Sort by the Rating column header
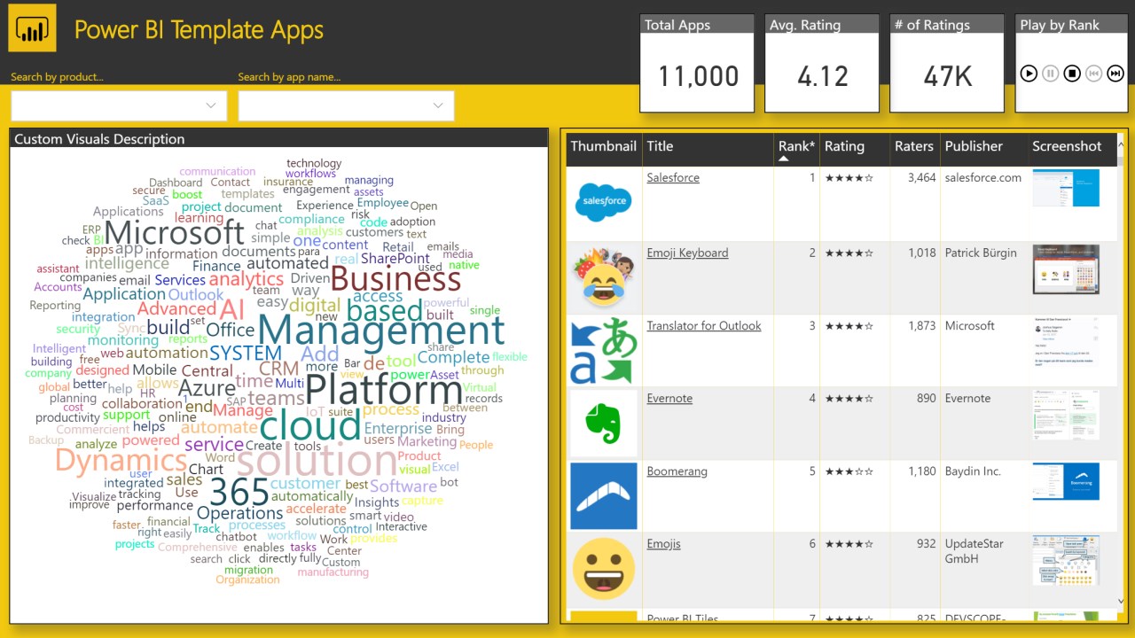The image size is (1135, 638). [x=844, y=146]
